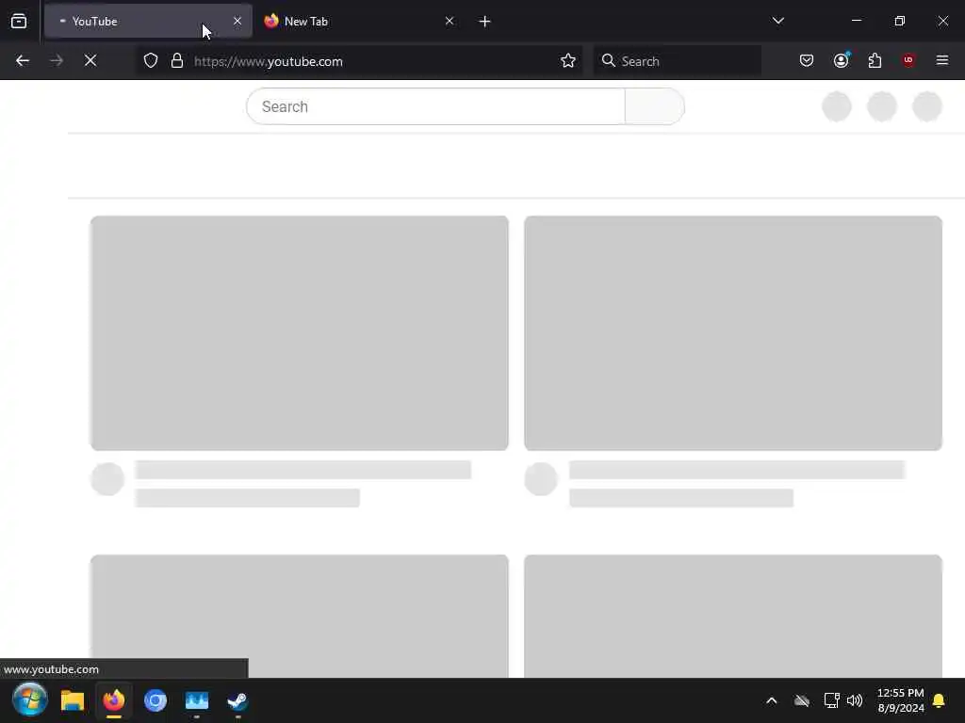Screen dimensions: 965x723
Task: Open the blue chart app in taskbar
Action: (x=197, y=700)
